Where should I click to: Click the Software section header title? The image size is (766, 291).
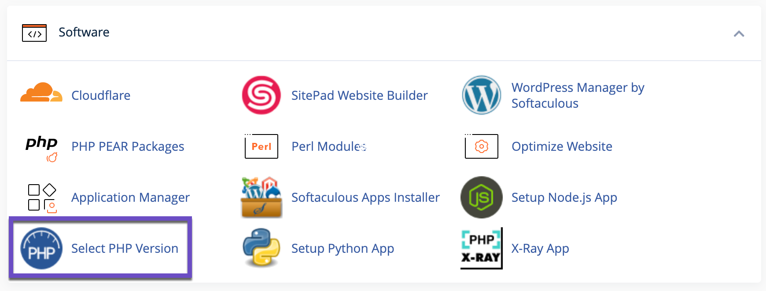pyautogui.click(x=84, y=32)
